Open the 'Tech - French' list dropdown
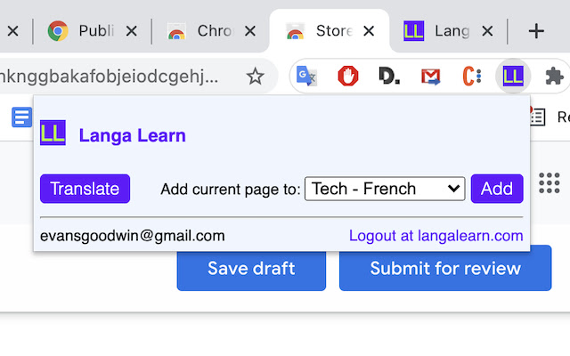The width and height of the screenshot is (570, 356). point(385,189)
